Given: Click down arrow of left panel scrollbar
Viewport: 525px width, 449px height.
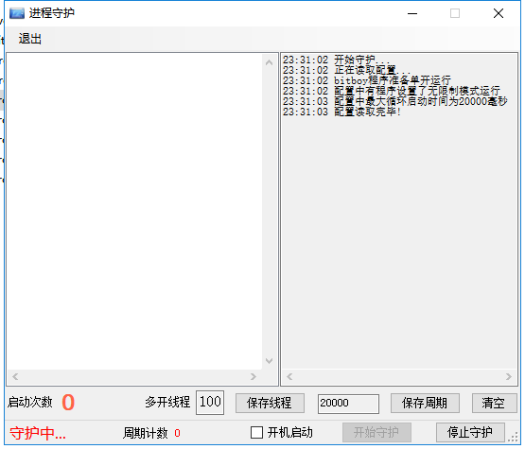Looking at the screenshot, I should click(x=269, y=361).
